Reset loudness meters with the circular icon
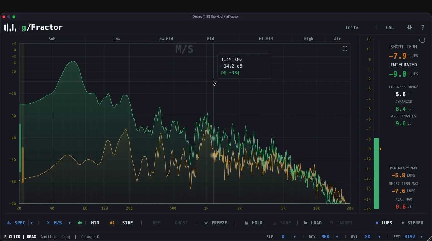432x241 pixels. click(422, 40)
